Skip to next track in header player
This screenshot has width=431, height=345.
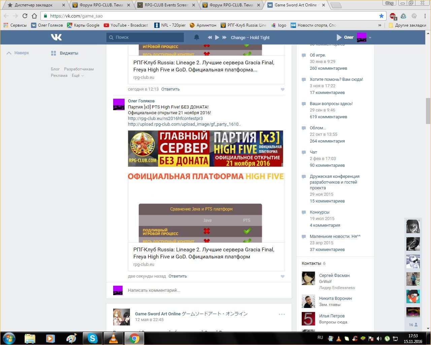click(225, 37)
